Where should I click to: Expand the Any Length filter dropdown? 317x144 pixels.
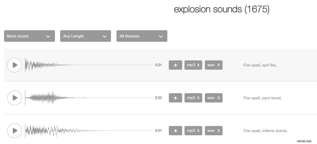coord(85,36)
